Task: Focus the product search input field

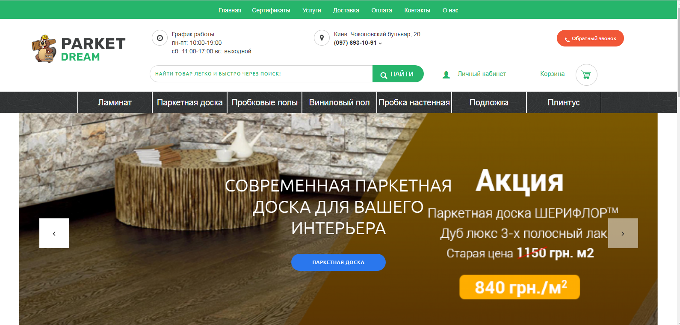Action: [261, 74]
